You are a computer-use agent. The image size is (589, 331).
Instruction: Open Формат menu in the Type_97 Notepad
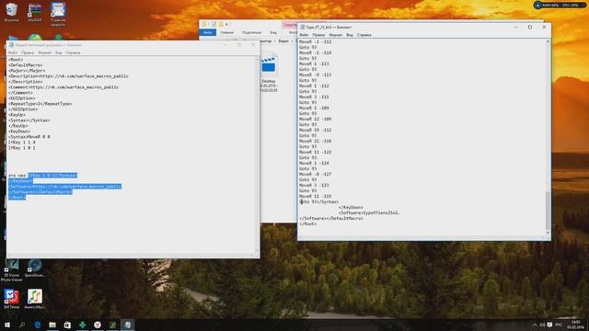[x=335, y=35]
